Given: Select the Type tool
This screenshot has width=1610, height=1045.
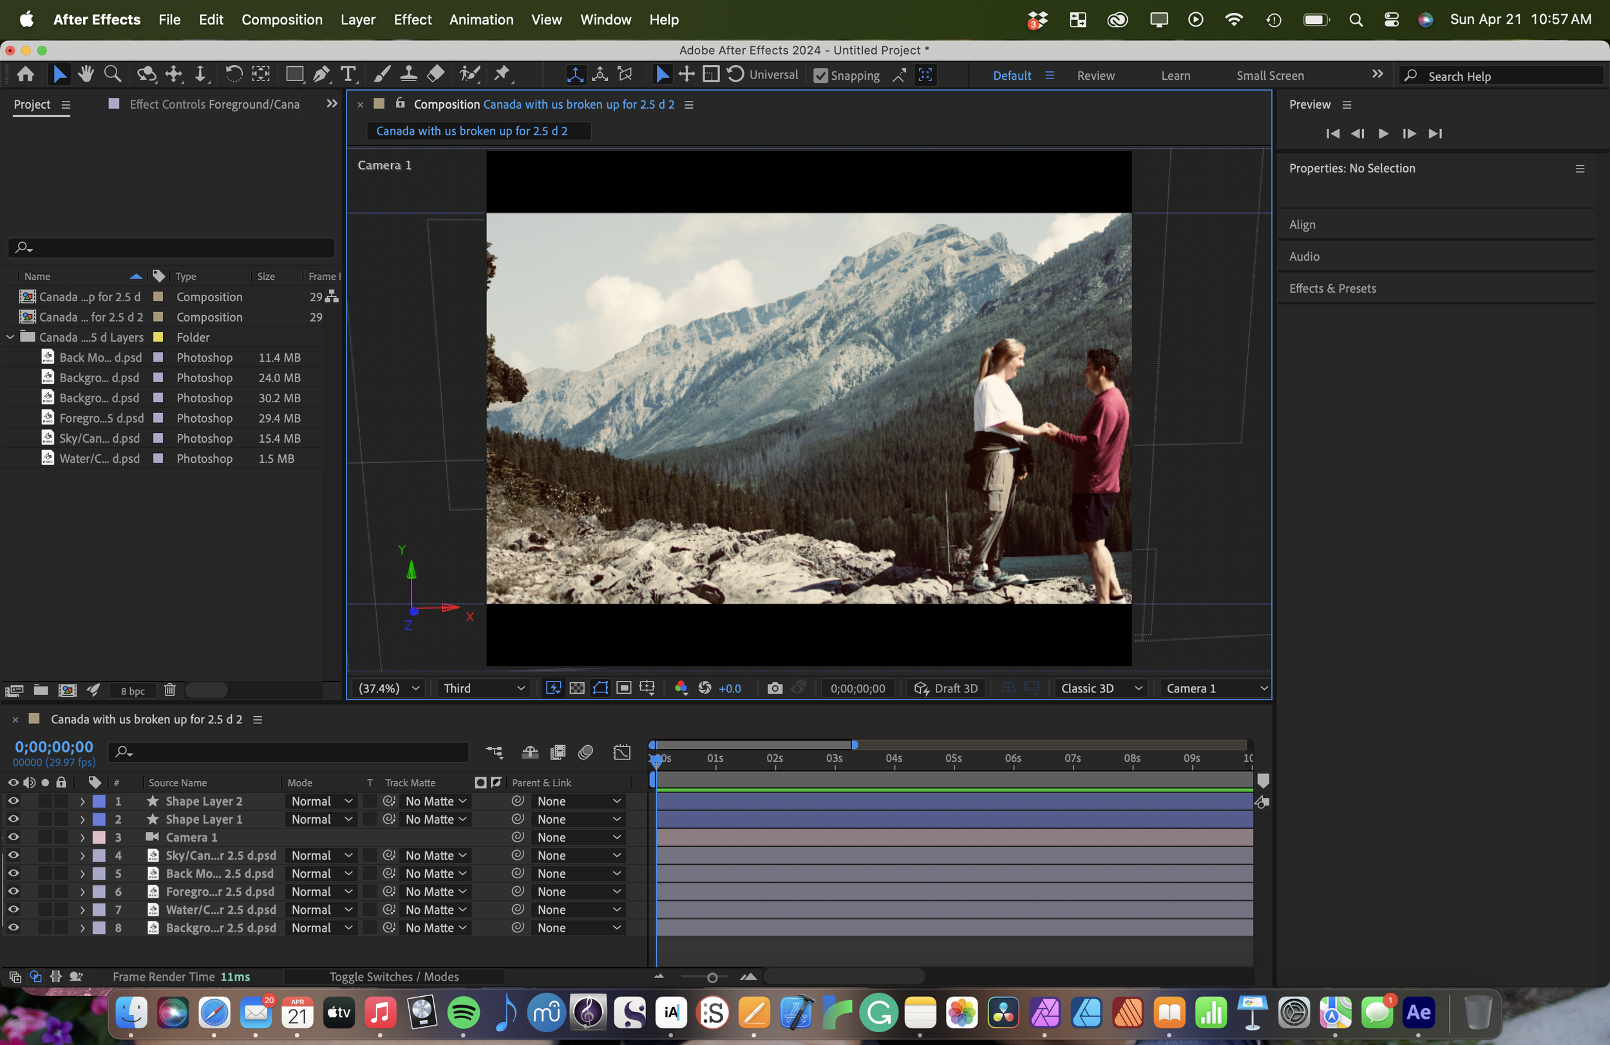Looking at the screenshot, I should click(348, 75).
